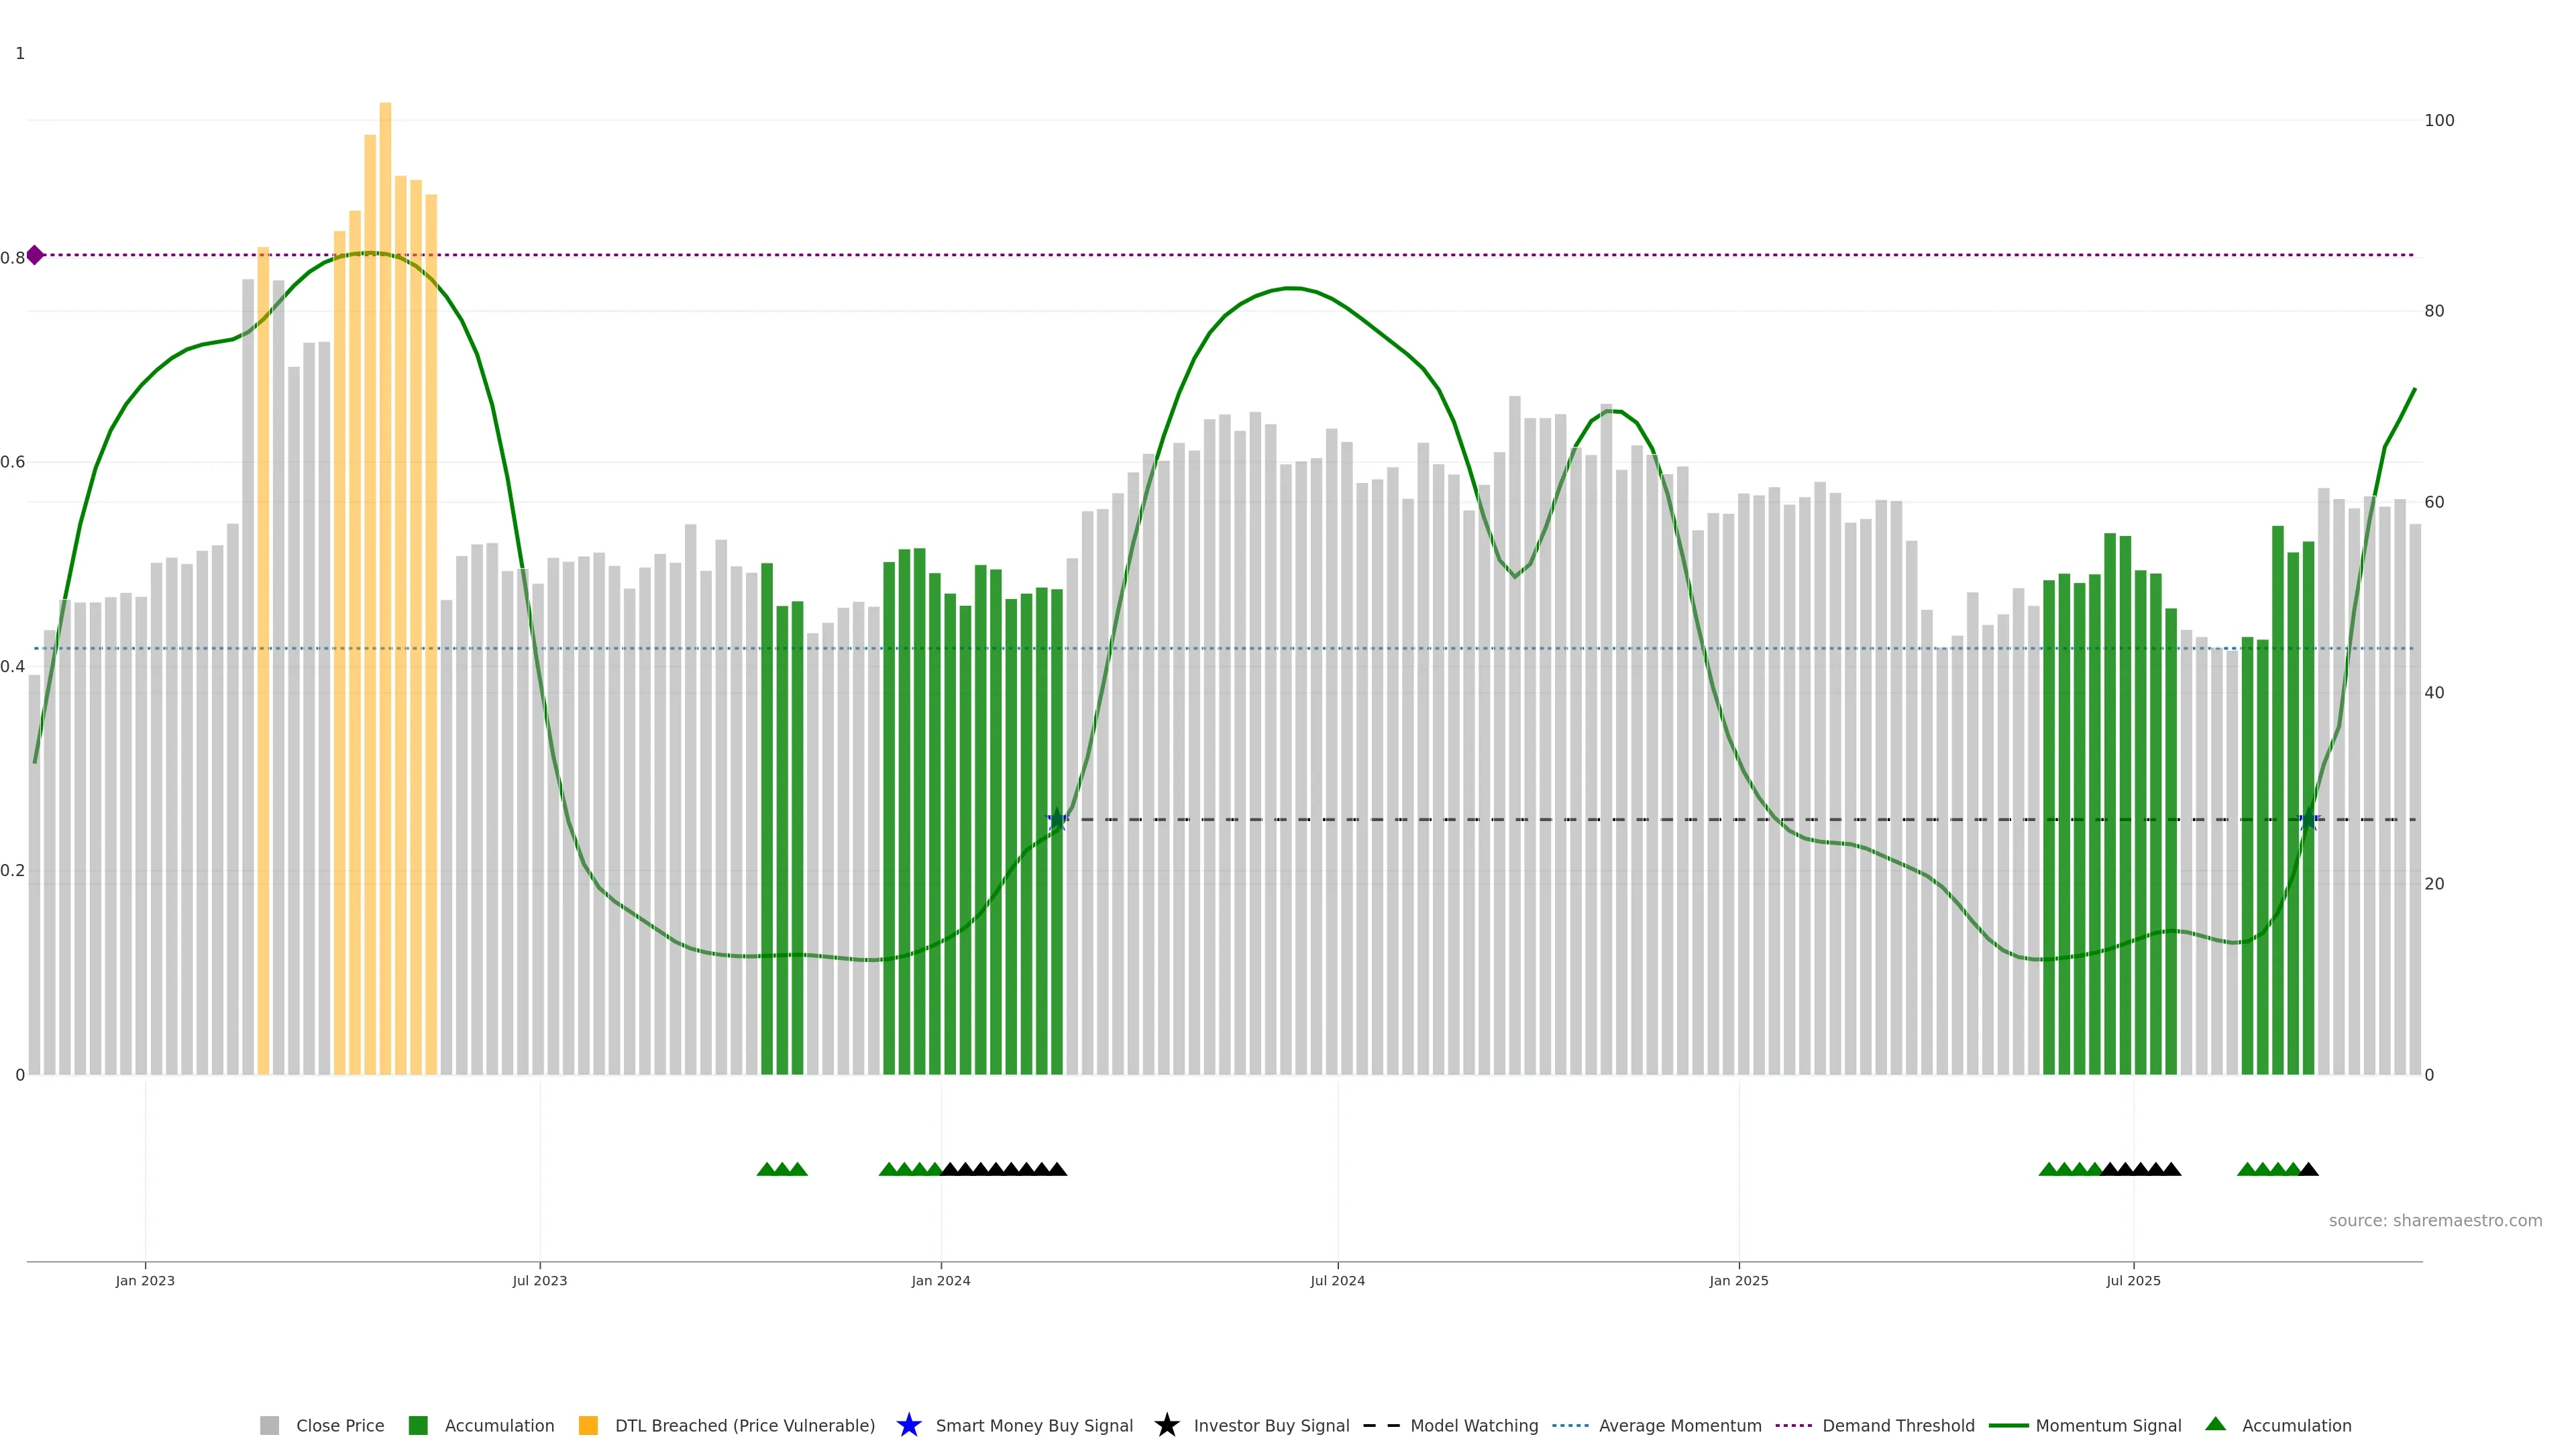
Task: Click the star marker near Jan 2024 bars
Action: 1057,820
